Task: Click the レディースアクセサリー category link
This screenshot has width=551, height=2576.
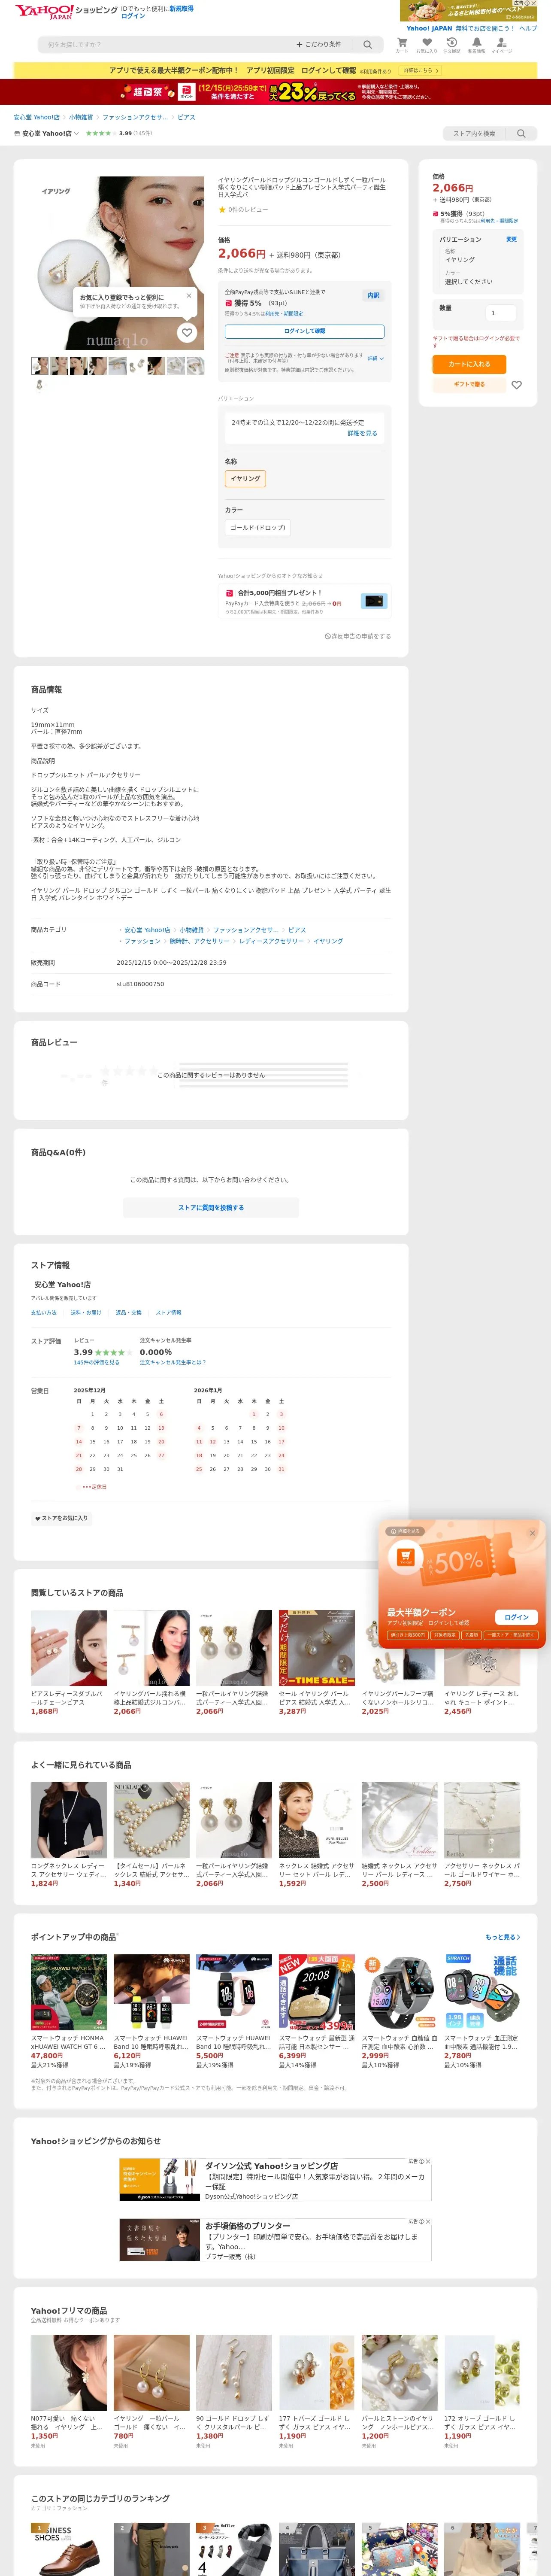Action: point(272,941)
